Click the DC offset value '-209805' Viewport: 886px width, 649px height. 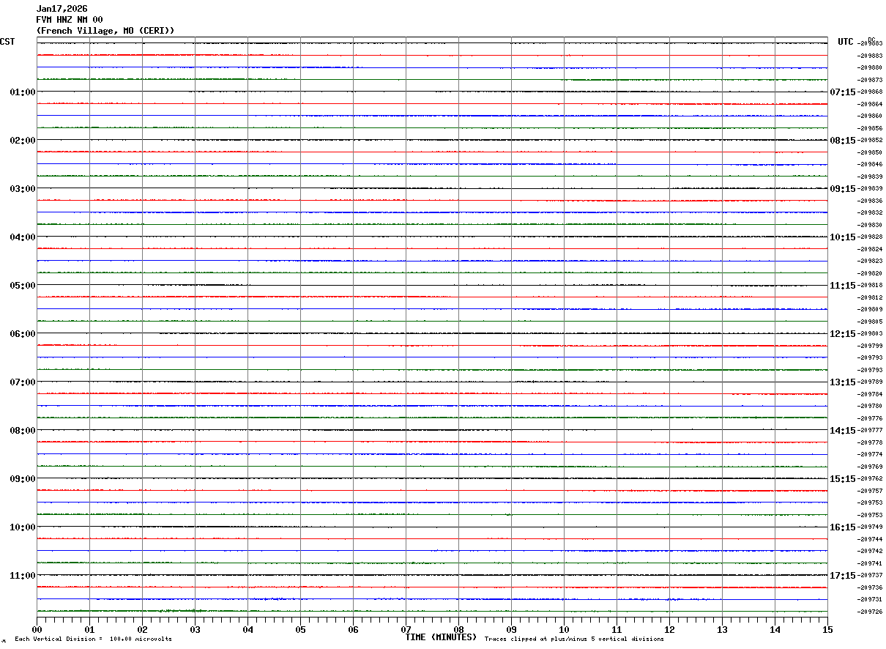871,322
